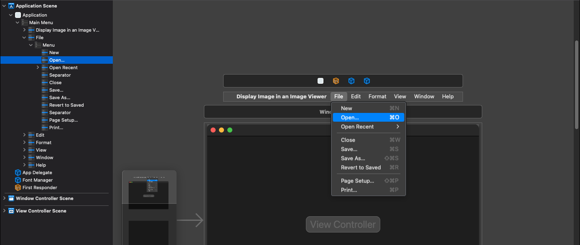Open the View menu on the canvas menu bar
580x245 pixels.
point(400,96)
